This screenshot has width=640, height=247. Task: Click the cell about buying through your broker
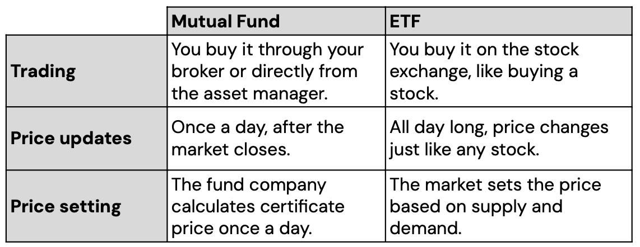[268, 71]
